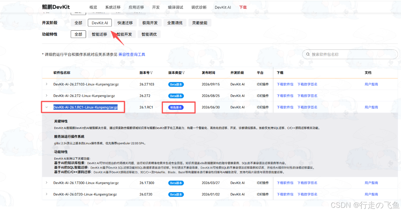Select 全部 in the 开发阶段 filter
Screen dimensions: 401x212
(x=78, y=23)
